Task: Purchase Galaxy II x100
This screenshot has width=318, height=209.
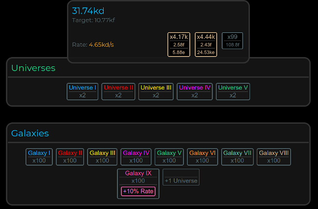Action: (70, 157)
